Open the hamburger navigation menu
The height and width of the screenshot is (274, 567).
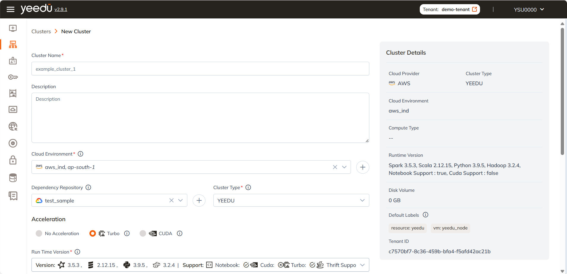point(10,9)
